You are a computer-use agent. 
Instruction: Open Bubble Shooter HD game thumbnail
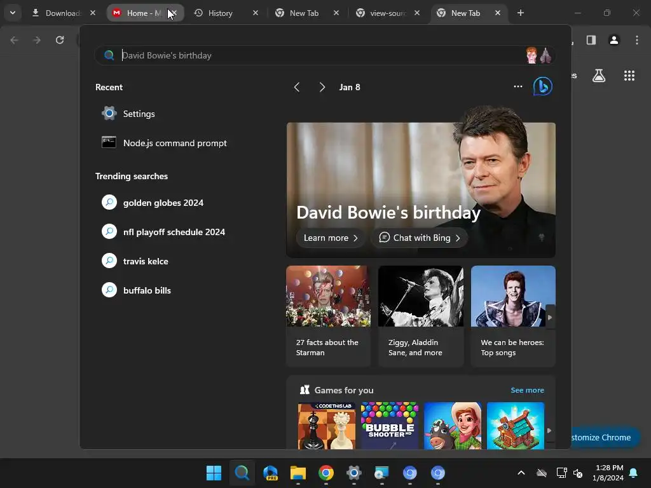pos(390,425)
